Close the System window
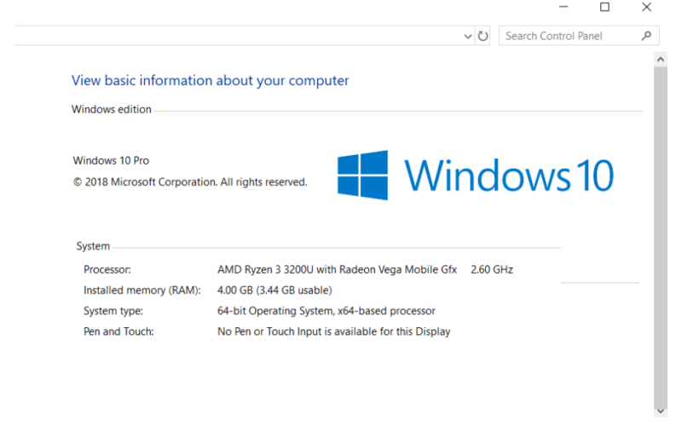 coord(646,7)
